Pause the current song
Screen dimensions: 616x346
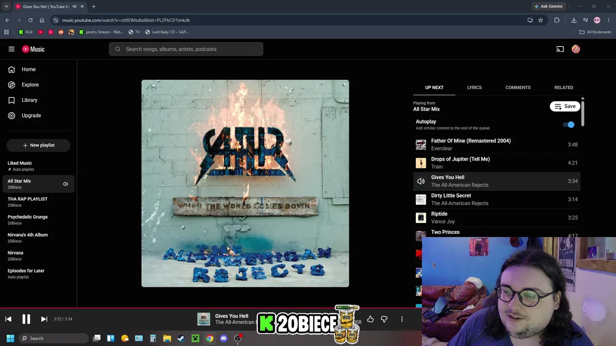pos(26,319)
